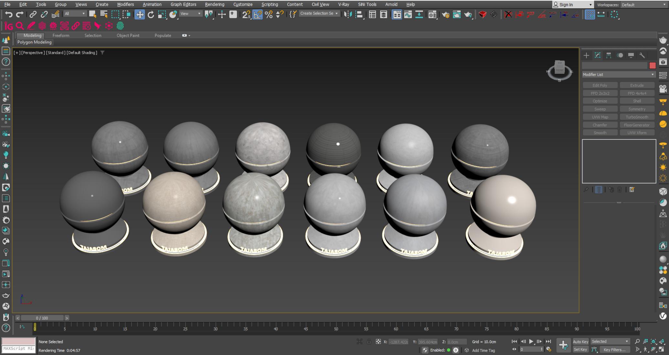Image resolution: width=669 pixels, height=355 pixels.
Task: Open Render Setup teapot icon
Action: (x=446, y=15)
